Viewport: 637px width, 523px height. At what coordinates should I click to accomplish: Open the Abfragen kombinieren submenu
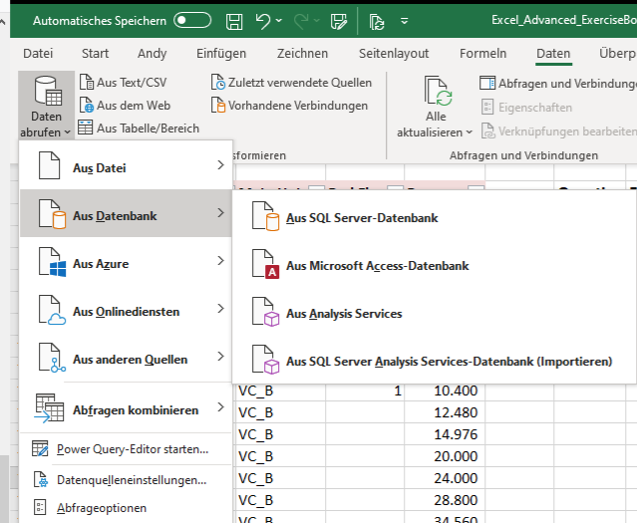point(126,408)
